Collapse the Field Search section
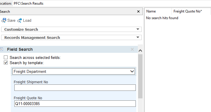Viewport: 211px width, 112px height. pyautogui.click(x=1, y=49)
